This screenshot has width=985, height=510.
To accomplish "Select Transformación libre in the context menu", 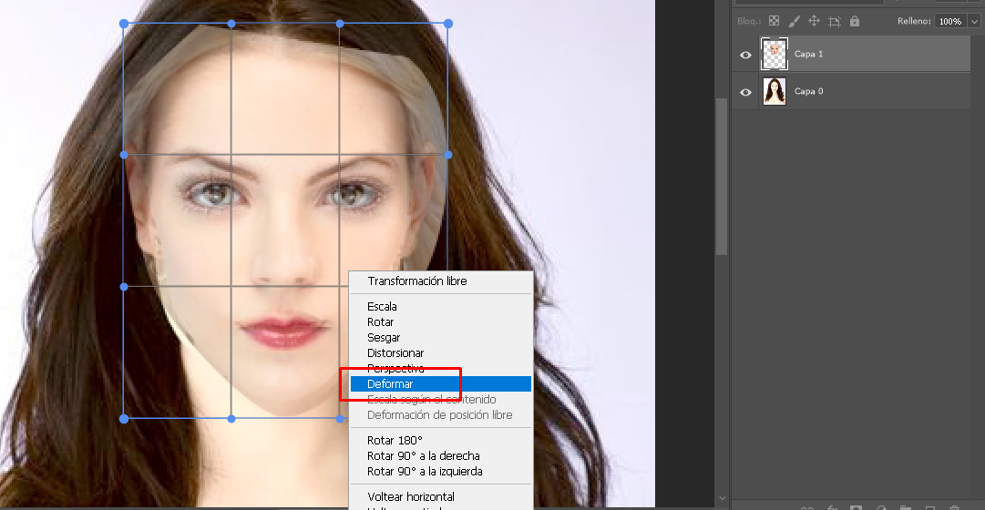I will coord(416,281).
